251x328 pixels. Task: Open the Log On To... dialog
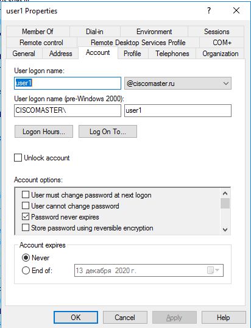[x=108, y=131]
